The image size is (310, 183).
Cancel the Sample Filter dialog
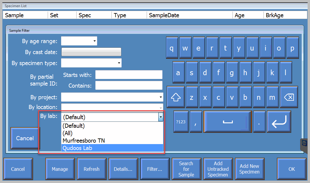pos(25,138)
